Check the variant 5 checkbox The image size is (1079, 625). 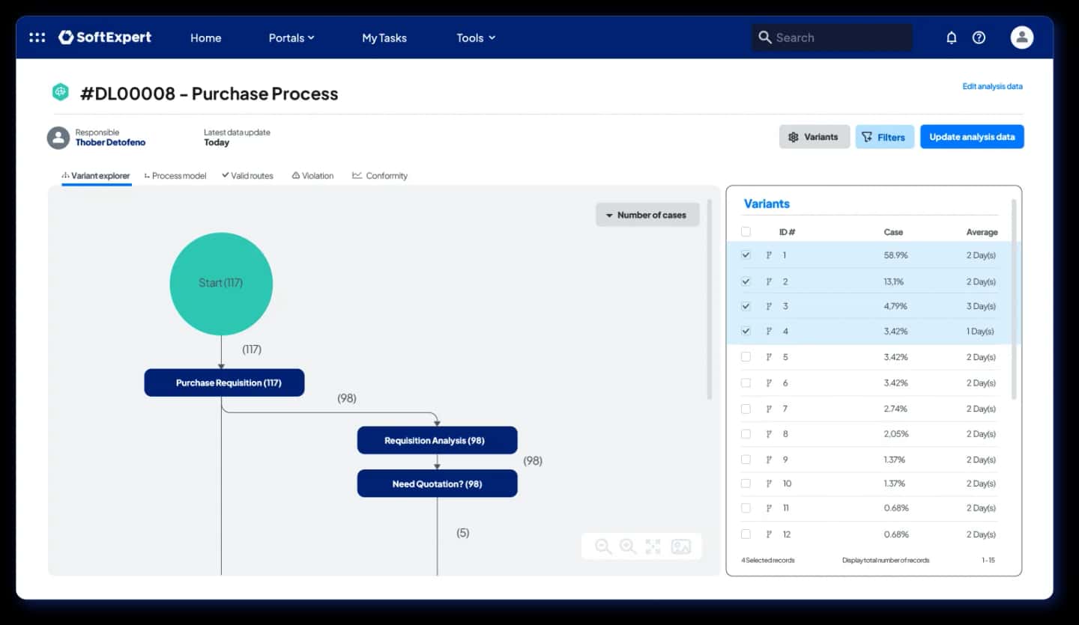pos(746,357)
